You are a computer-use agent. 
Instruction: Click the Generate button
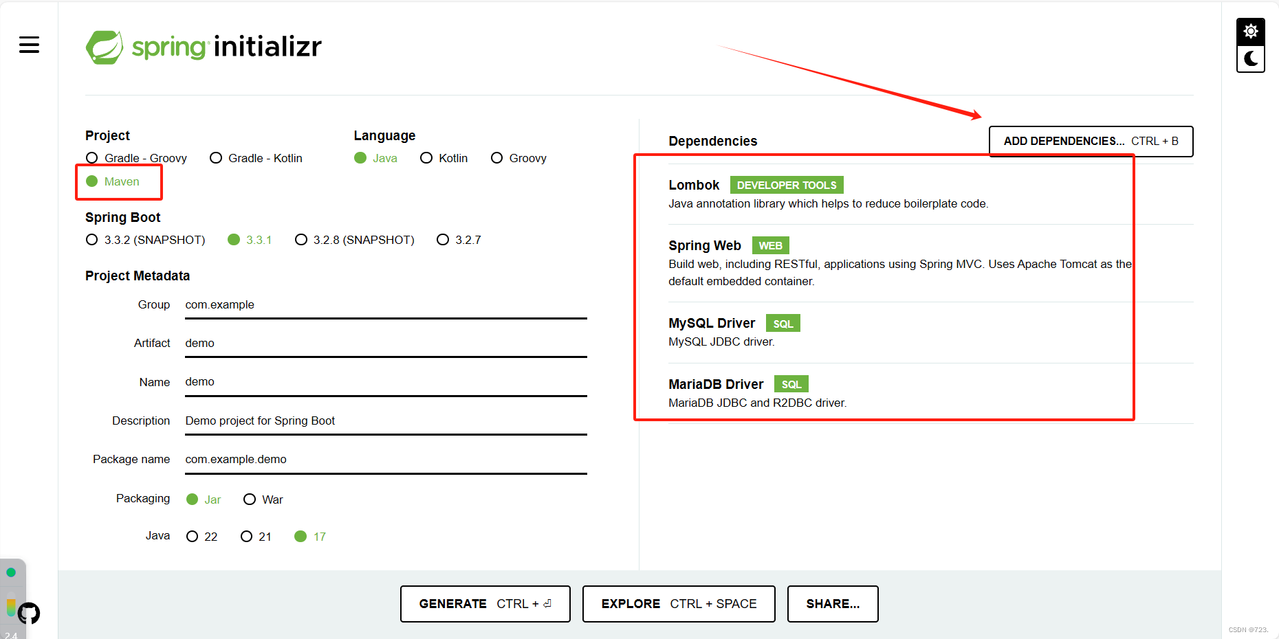(485, 604)
